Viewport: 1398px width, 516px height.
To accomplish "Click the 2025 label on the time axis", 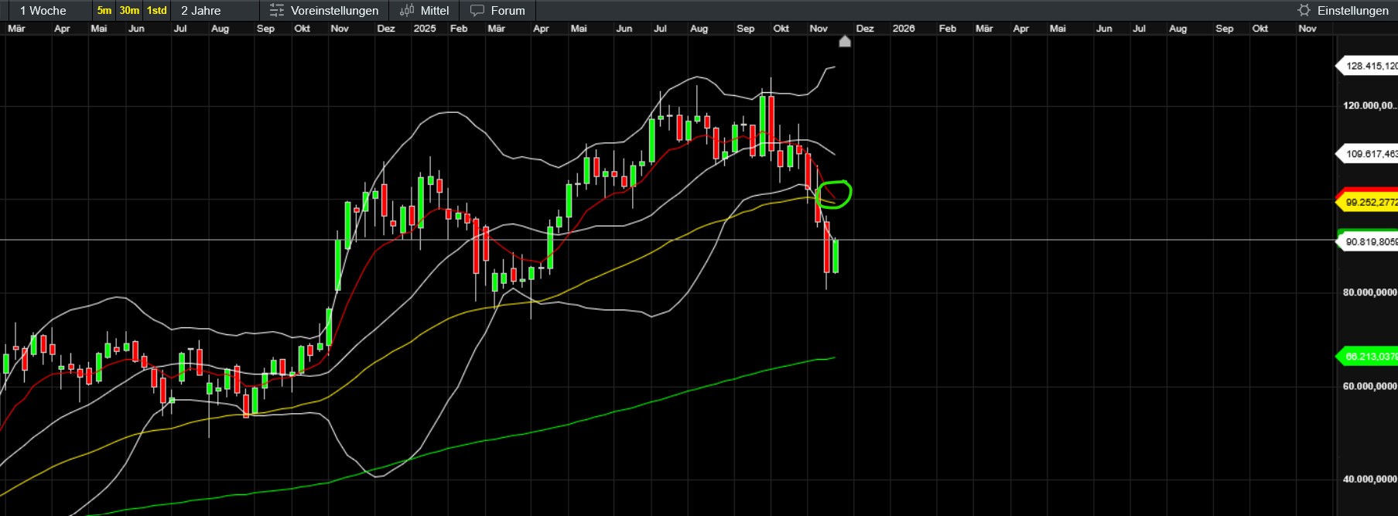I will [x=425, y=28].
